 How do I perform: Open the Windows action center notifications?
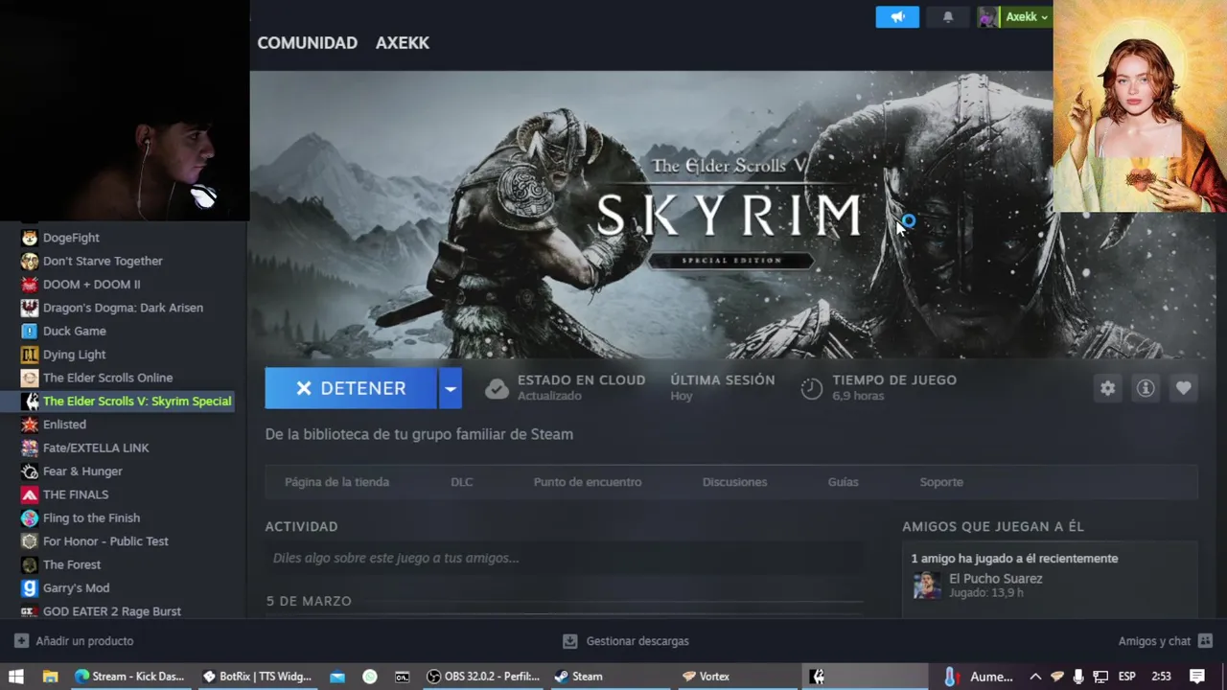pos(1197,677)
